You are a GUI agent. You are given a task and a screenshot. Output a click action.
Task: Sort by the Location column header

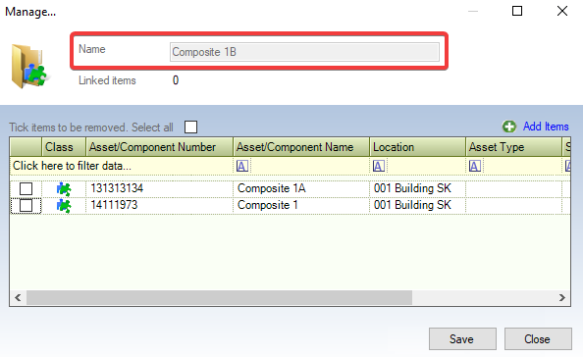point(417,147)
